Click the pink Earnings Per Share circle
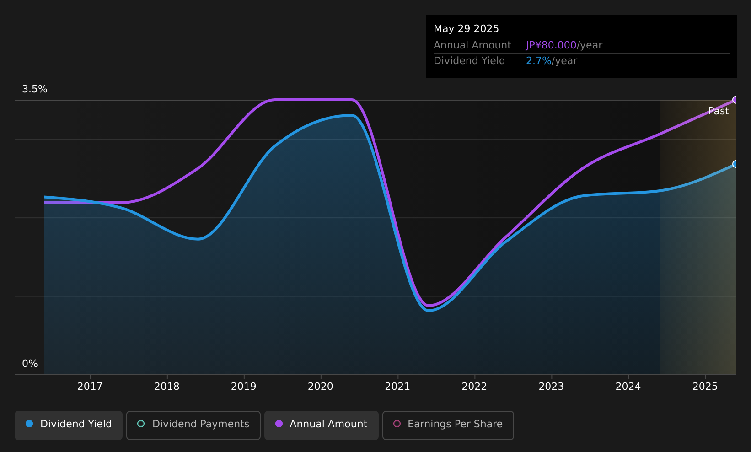 397,424
